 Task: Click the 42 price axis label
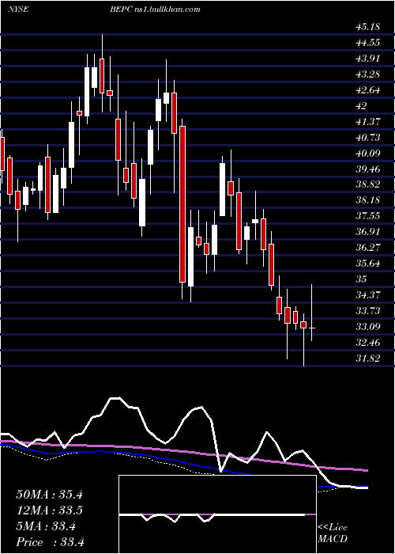point(361,105)
